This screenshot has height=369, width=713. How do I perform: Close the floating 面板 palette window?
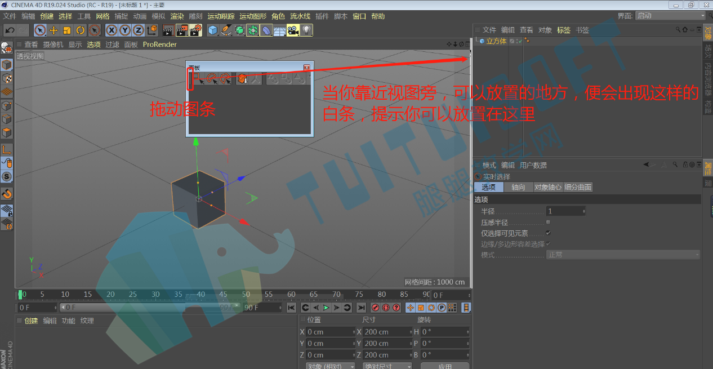coord(307,67)
